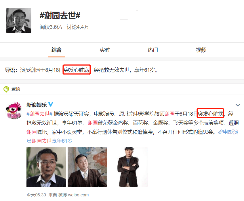Click the link chain icon before 电影演
The width and height of the screenshot is (244, 201).
coord(220,132)
